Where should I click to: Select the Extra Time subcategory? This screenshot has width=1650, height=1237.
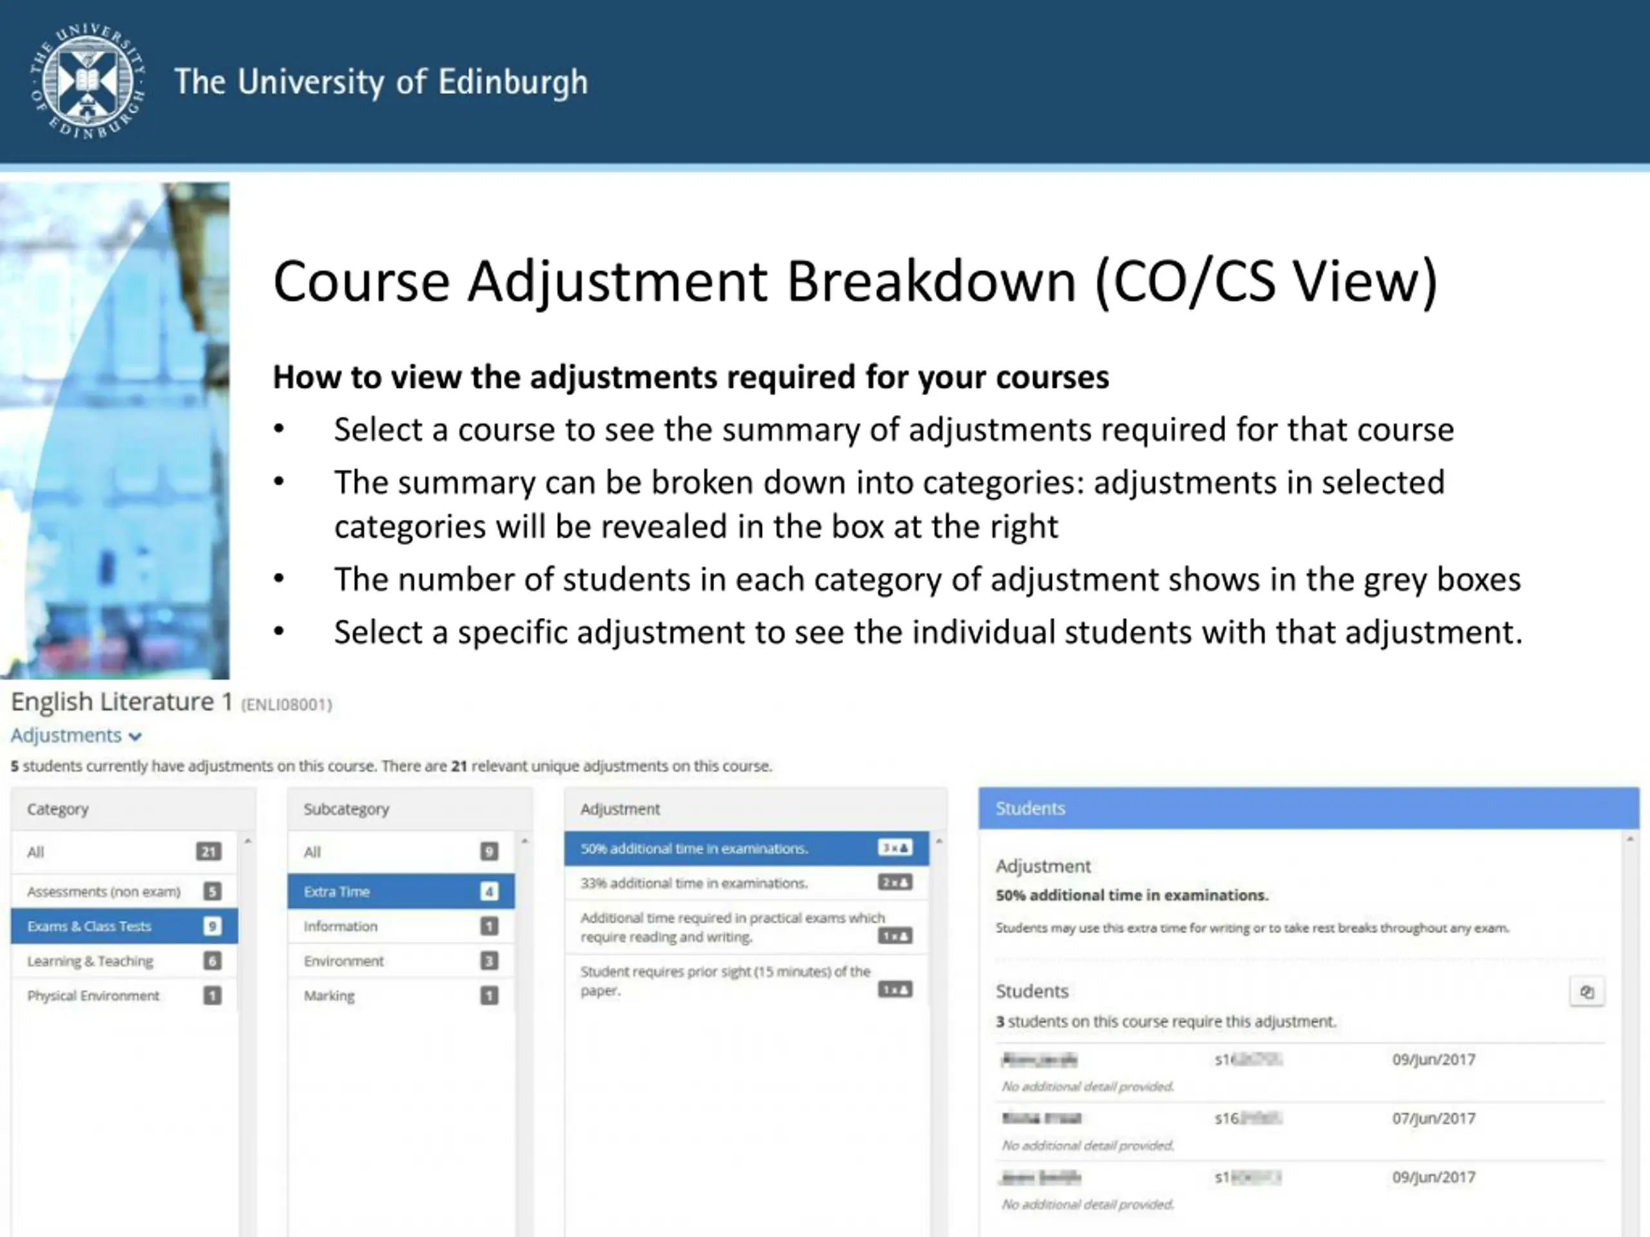point(402,891)
